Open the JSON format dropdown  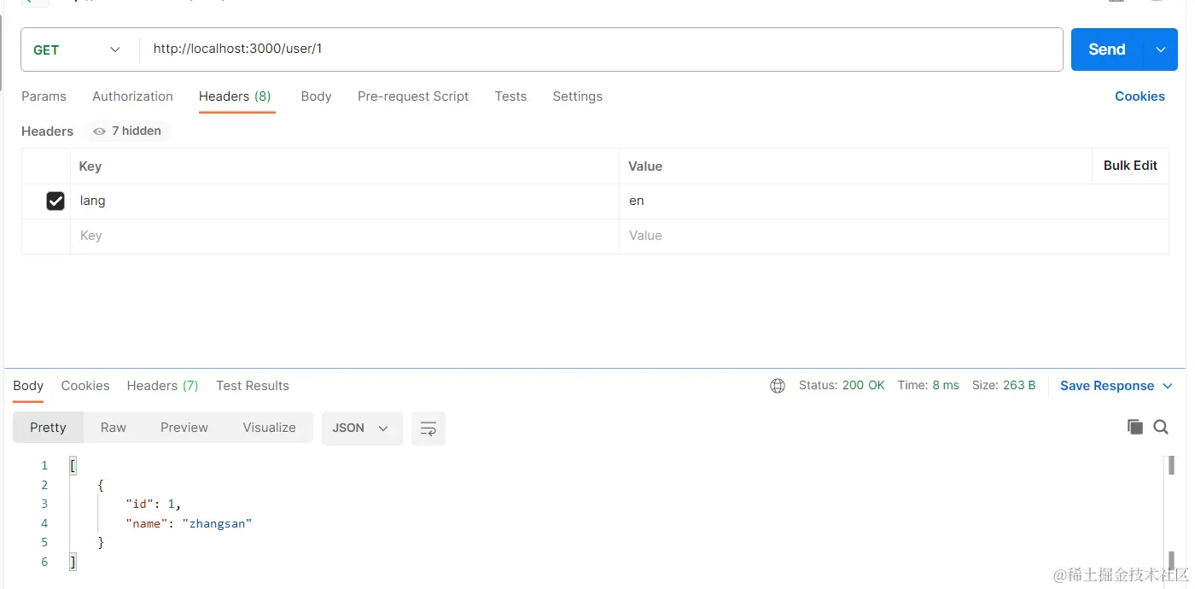point(361,428)
